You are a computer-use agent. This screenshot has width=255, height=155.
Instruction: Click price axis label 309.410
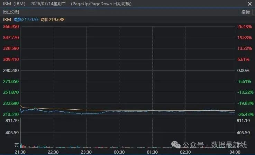11,60
